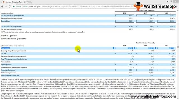Click 2016 column header in cash flow table
The height and width of the screenshot is (100, 179).
tap(166, 13)
